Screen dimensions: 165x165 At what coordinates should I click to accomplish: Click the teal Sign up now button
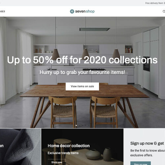click(141, 163)
